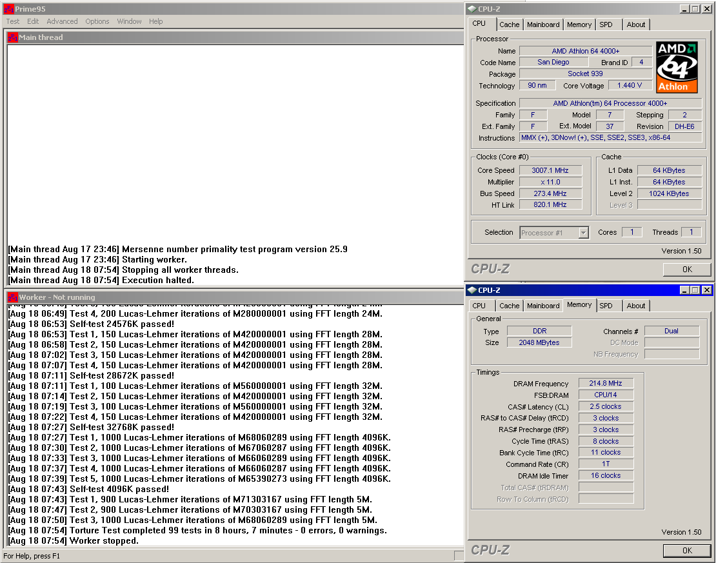This screenshot has height=563, width=716.
Task: Click OK in the top CPU-Z window
Action: point(687,270)
